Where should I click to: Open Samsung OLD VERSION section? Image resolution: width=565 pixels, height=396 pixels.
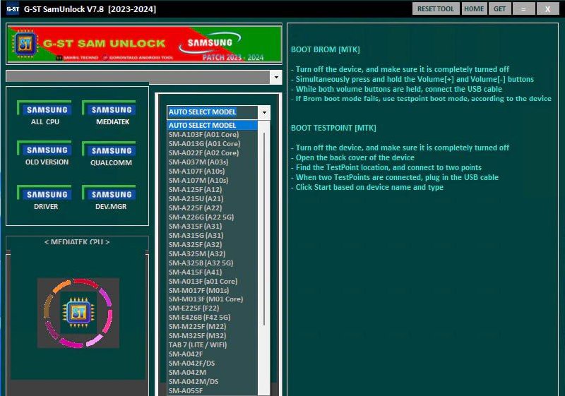pyautogui.click(x=45, y=154)
